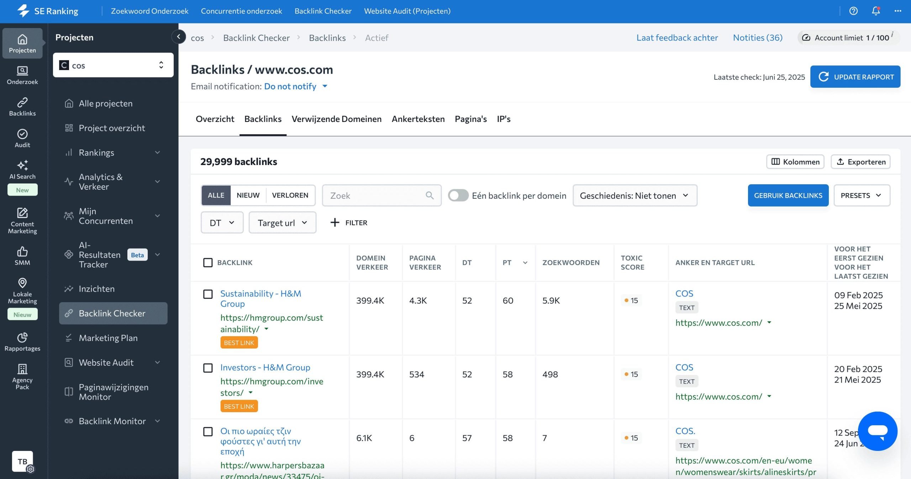Check the harpersbazaar Greek row checkbox
This screenshot has width=911, height=479.
coord(208,431)
